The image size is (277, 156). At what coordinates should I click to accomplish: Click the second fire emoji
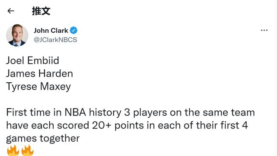(x=27, y=150)
